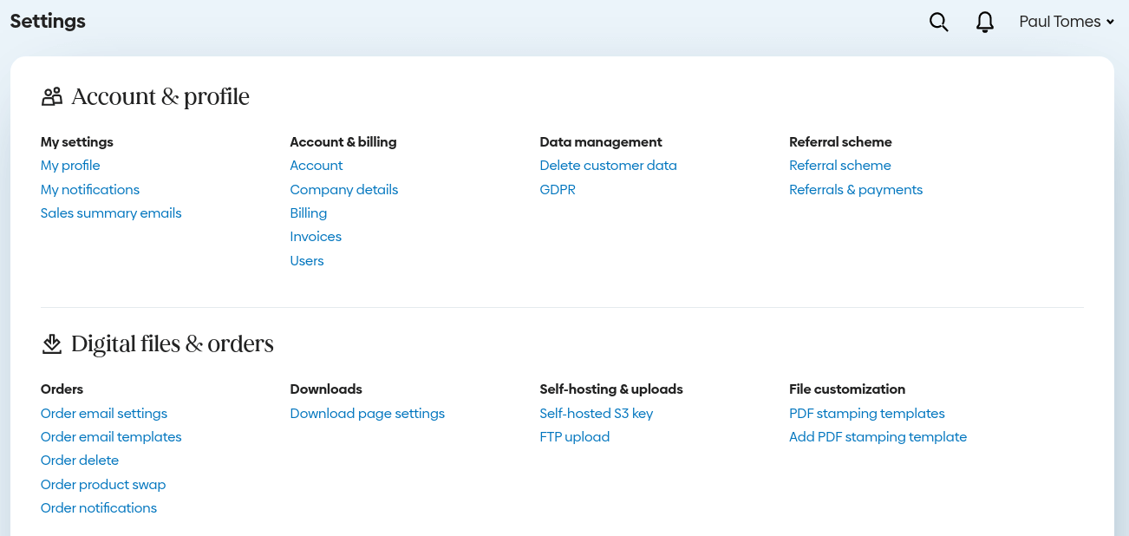This screenshot has width=1129, height=536.
Task: Click the Digital files download icon
Action: [52, 344]
